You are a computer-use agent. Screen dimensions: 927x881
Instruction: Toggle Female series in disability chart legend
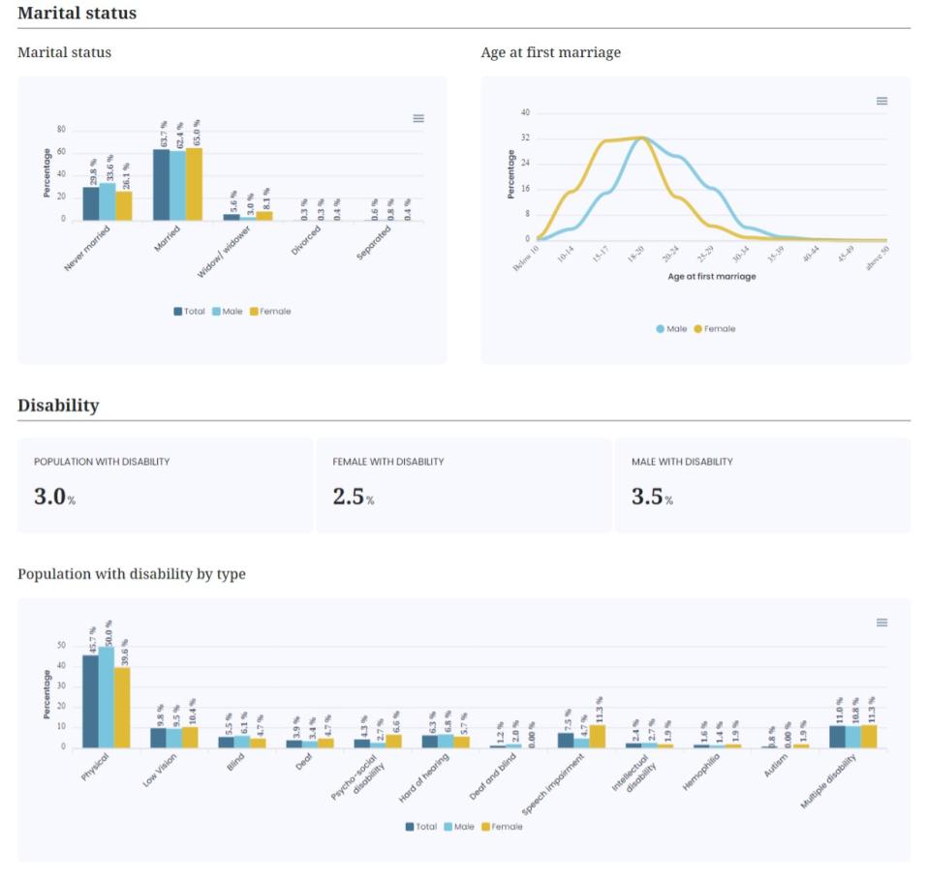[502, 827]
